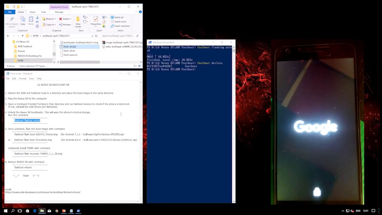Screen dimensions: 382x215
Task: Open Task View from taskbar
Action: 20,211
